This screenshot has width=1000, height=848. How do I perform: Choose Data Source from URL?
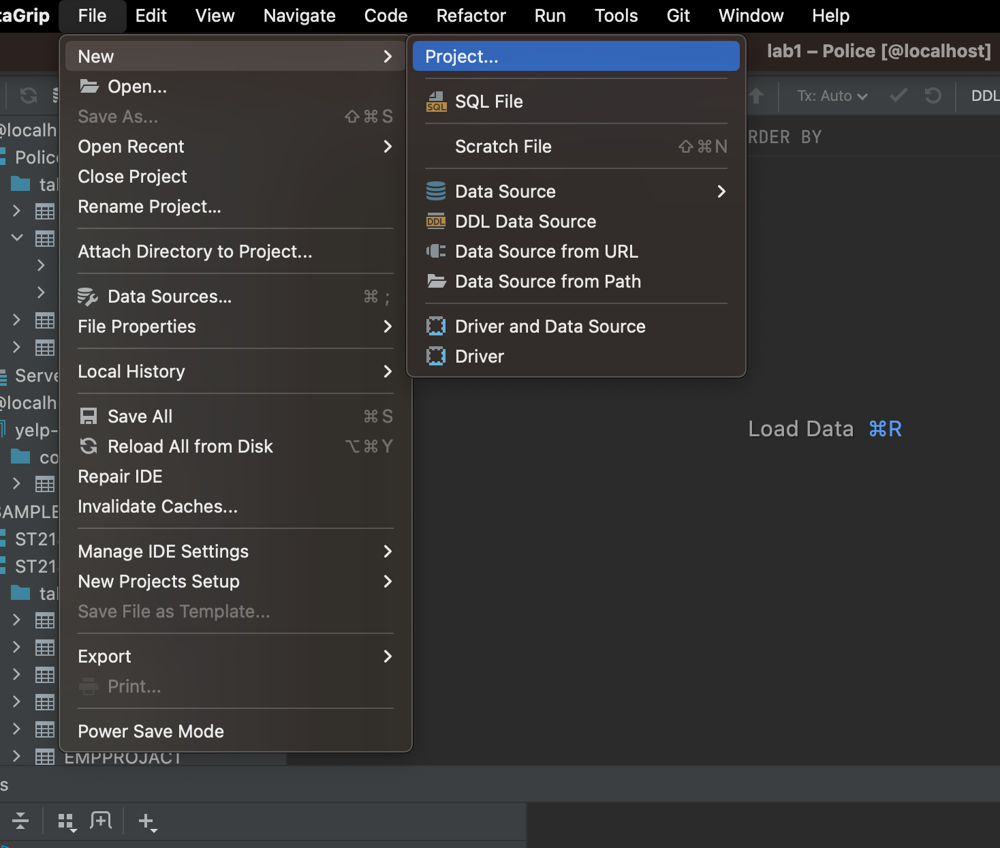pos(576,252)
